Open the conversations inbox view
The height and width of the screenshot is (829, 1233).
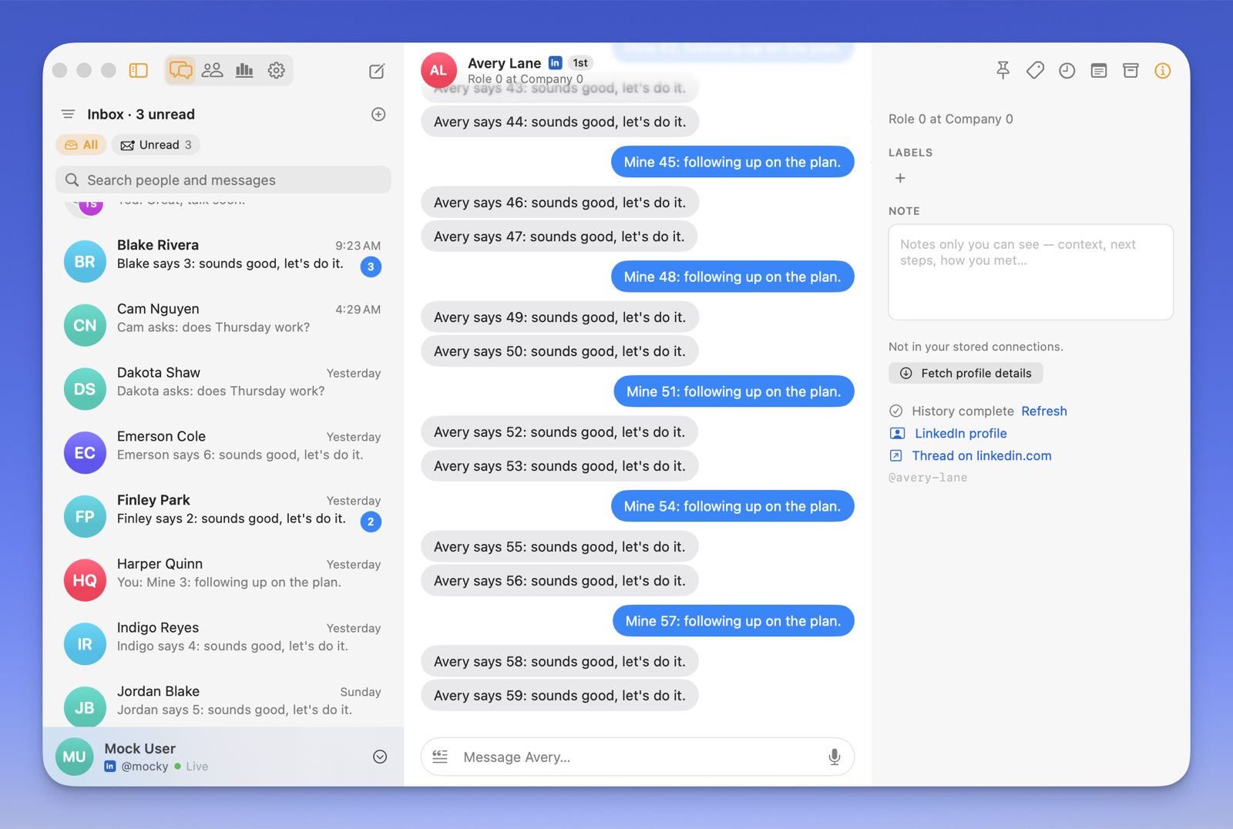(180, 71)
